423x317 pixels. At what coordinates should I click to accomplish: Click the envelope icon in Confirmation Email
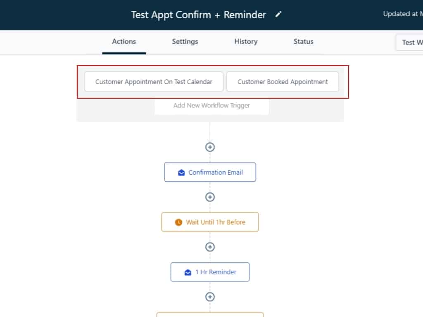point(181,173)
